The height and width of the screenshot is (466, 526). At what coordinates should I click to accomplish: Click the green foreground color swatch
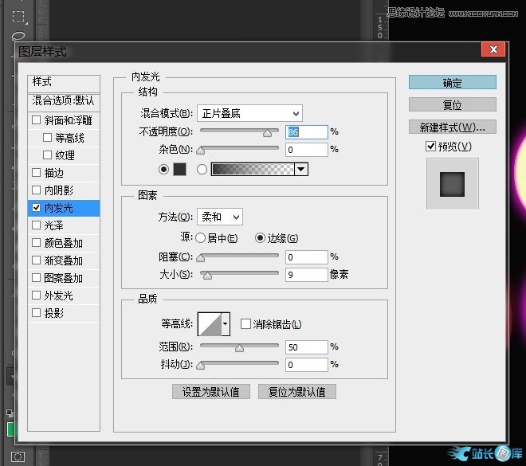click(x=11, y=430)
